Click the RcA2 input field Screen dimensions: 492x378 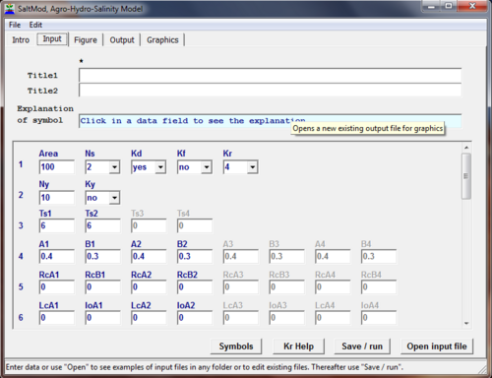coord(149,287)
